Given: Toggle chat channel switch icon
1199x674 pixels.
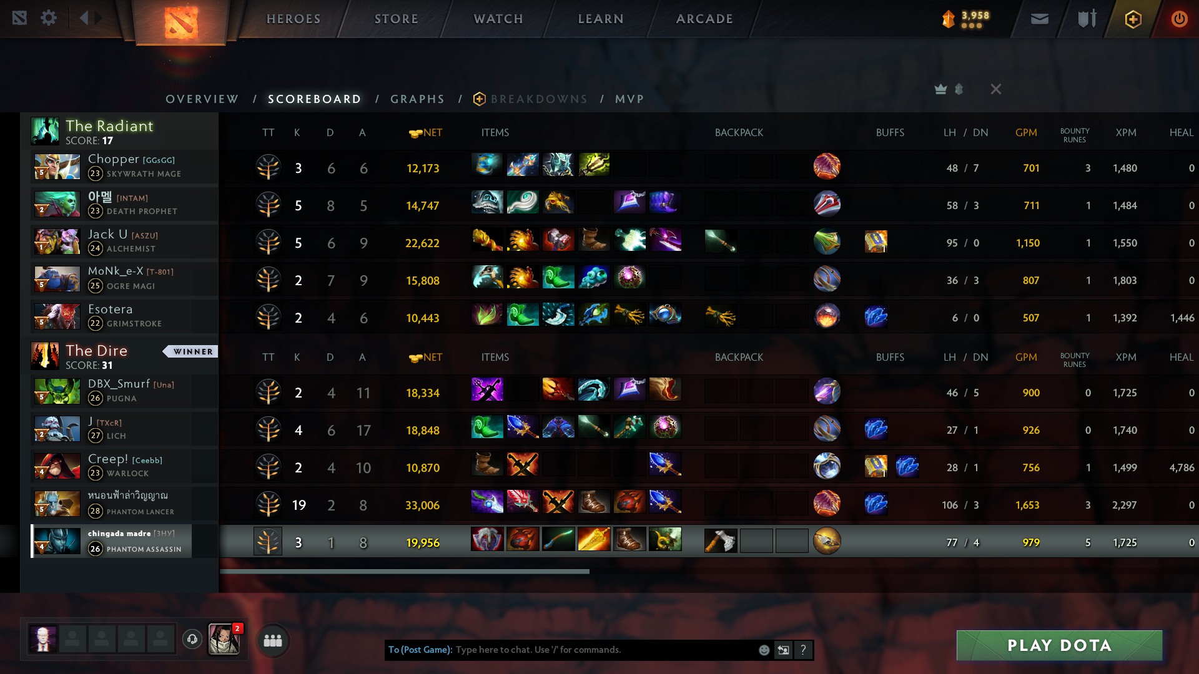Looking at the screenshot, I should pyautogui.click(x=783, y=650).
